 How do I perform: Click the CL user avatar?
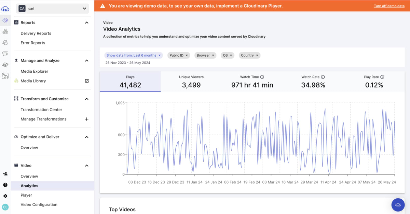(5, 207)
